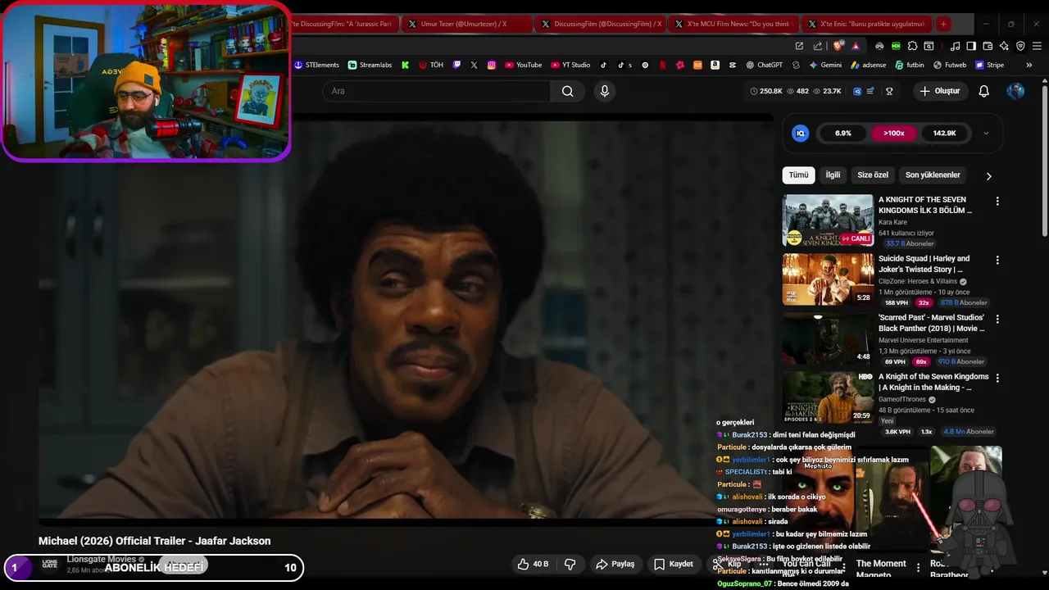Click the trophy icon in the stats bar
The height and width of the screenshot is (590, 1049).
point(889,91)
